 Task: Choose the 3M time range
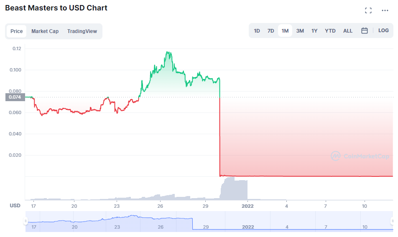click(300, 31)
